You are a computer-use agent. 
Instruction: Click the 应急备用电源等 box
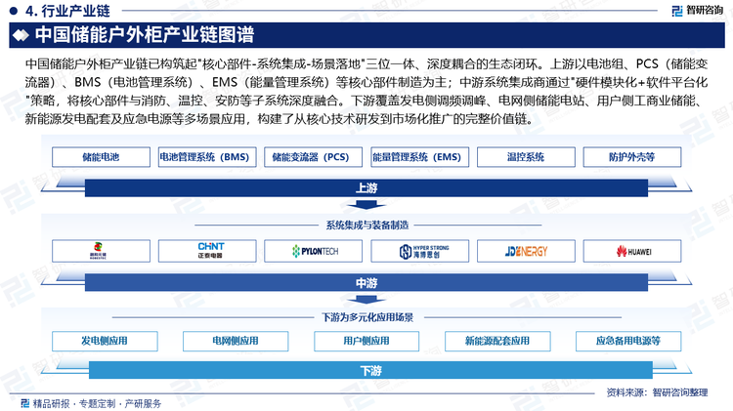click(628, 341)
